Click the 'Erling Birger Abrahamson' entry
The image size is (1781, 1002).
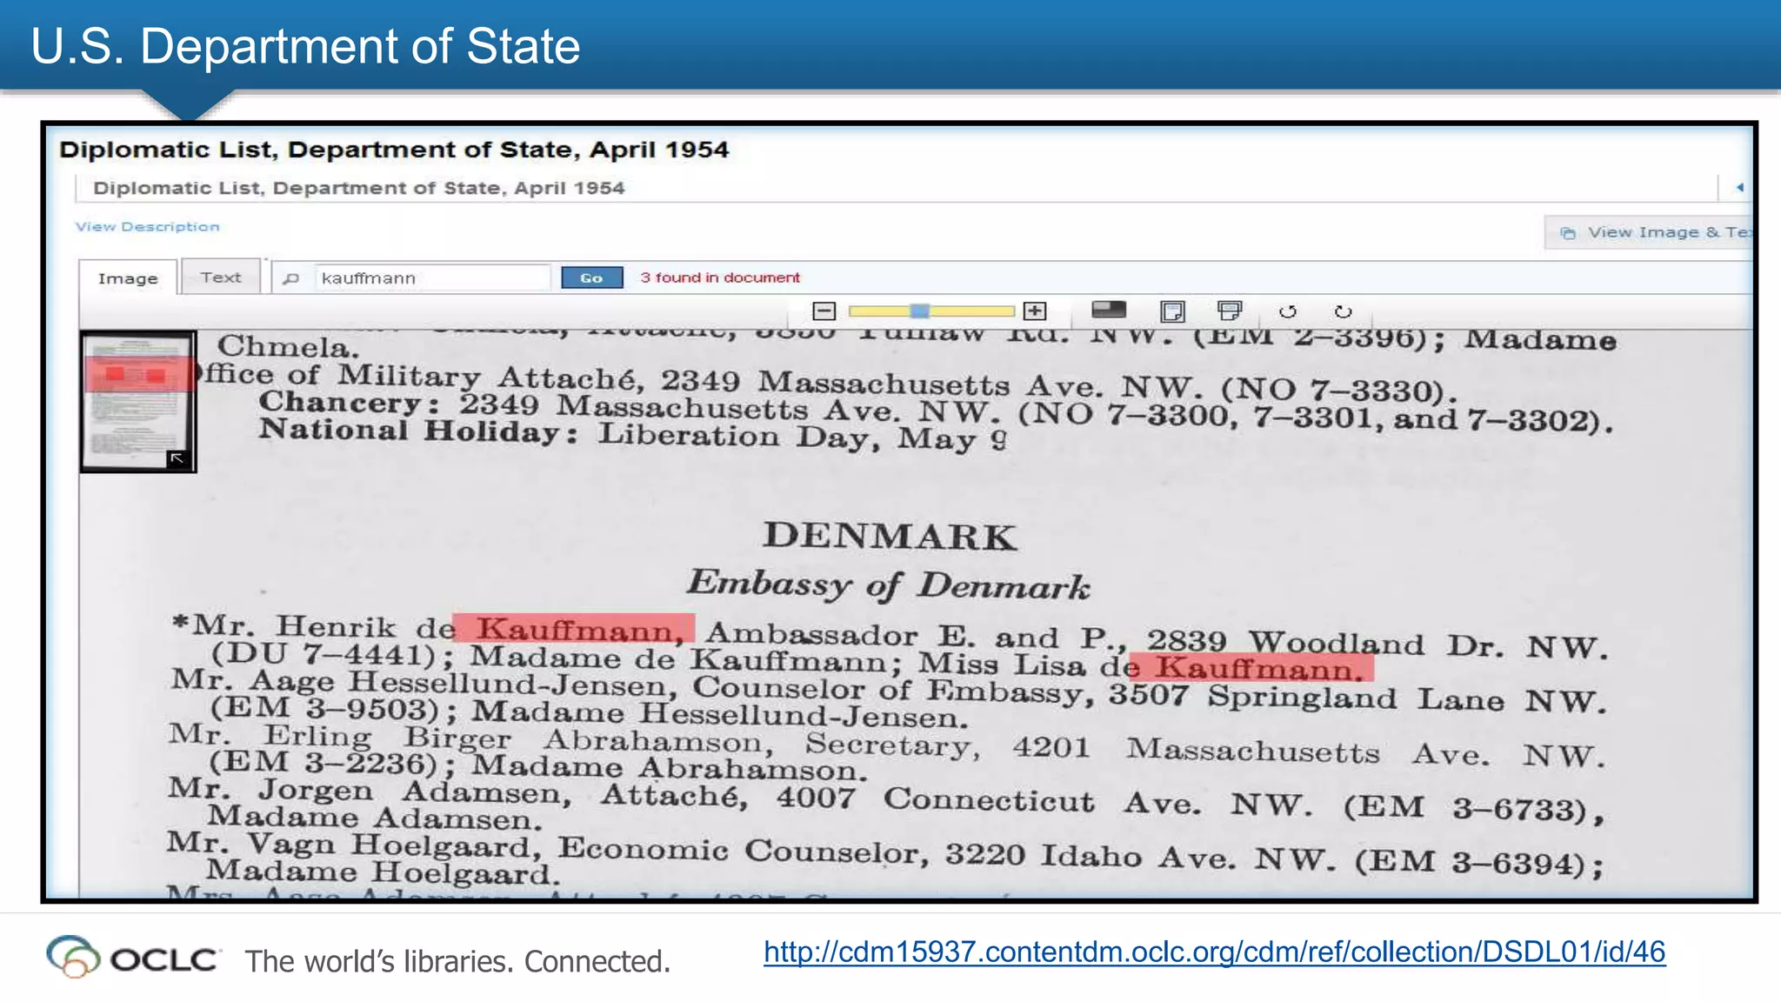click(886, 752)
